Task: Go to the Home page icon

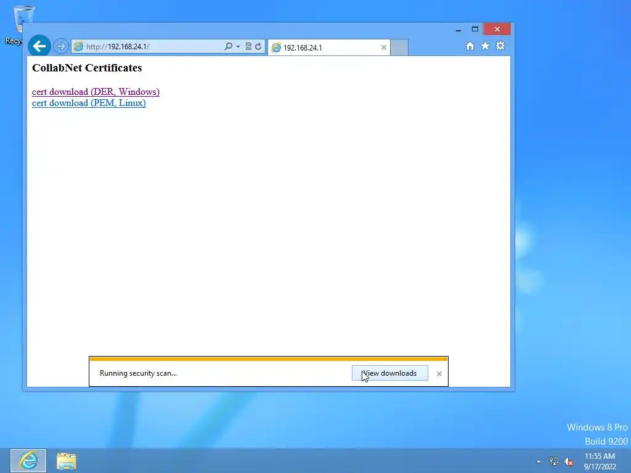Action: click(x=470, y=46)
